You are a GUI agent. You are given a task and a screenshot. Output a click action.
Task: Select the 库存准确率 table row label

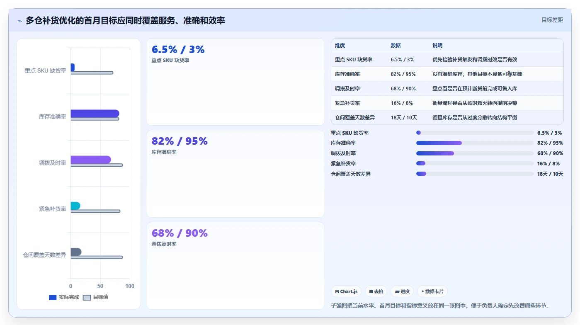[347, 74]
